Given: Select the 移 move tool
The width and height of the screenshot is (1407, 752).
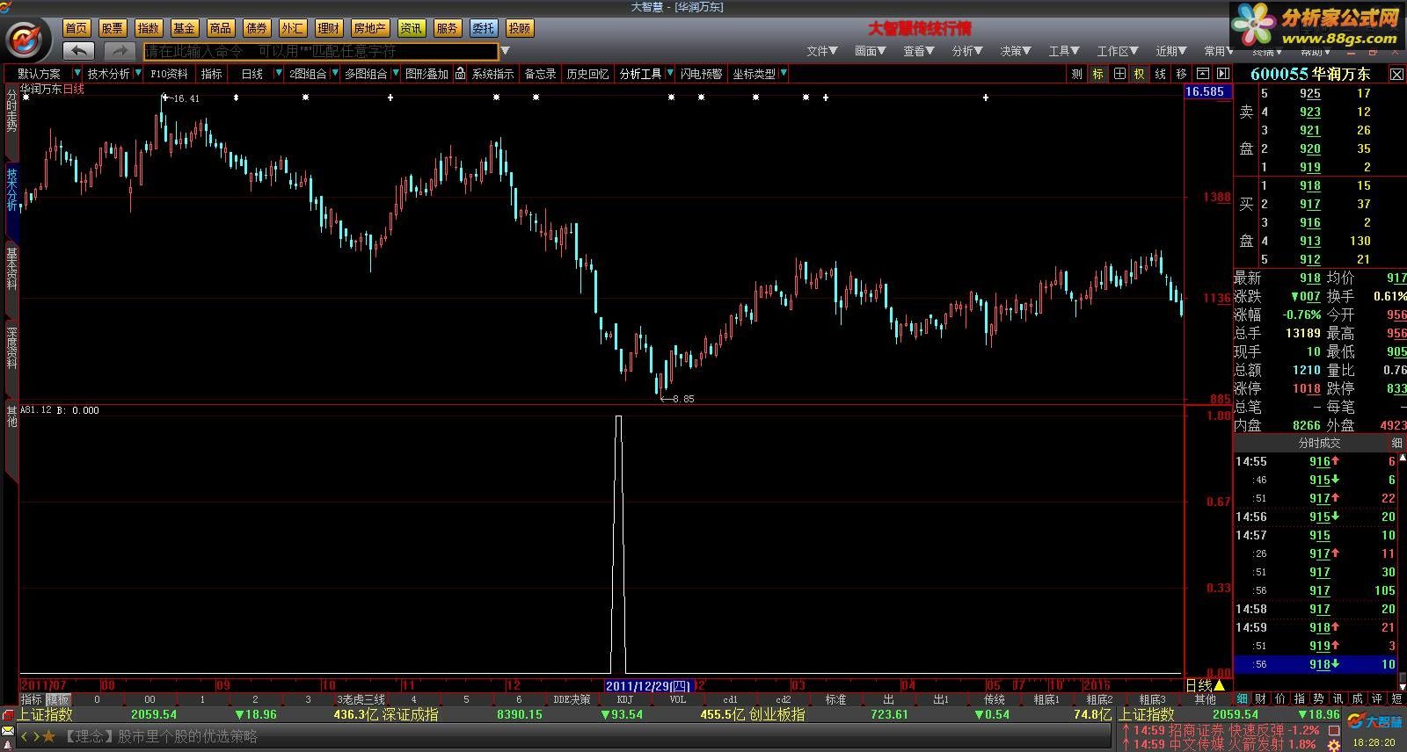Looking at the screenshot, I should [x=1181, y=74].
